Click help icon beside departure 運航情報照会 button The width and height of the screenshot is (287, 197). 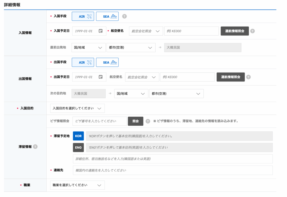coord(248,77)
